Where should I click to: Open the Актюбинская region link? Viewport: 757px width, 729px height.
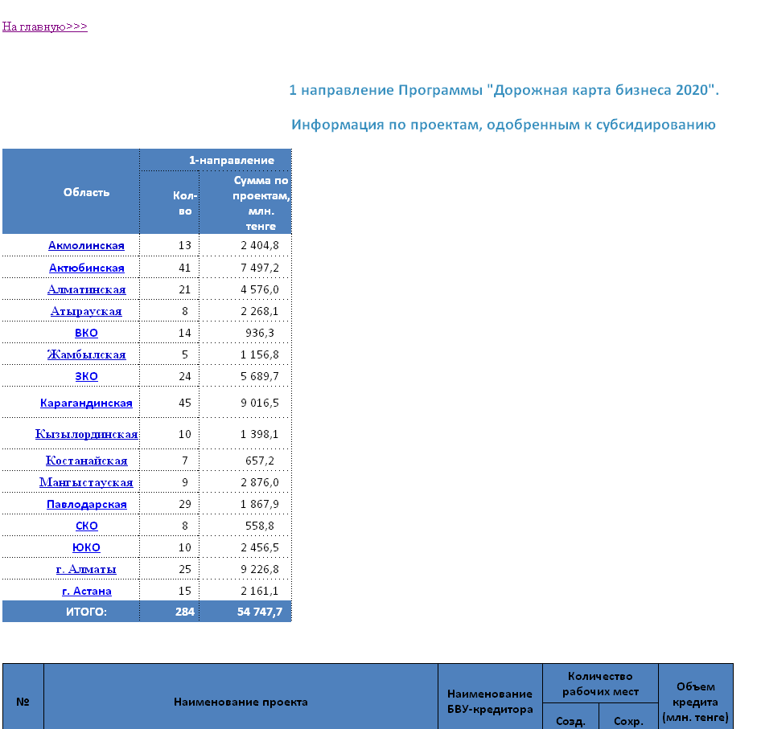(x=86, y=268)
